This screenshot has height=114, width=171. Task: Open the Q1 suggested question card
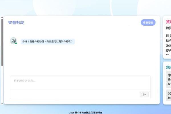168,80
